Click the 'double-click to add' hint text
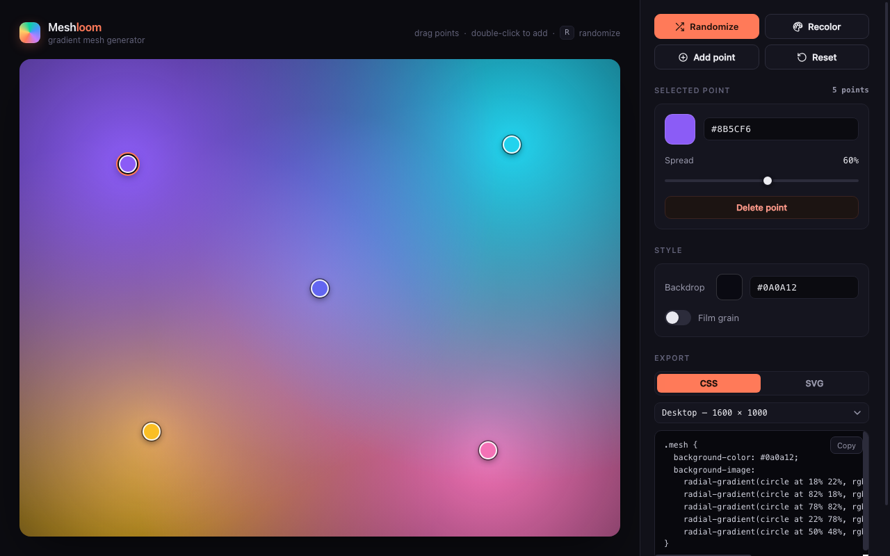Image resolution: width=890 pixels, height=556 pixels. 509,33
